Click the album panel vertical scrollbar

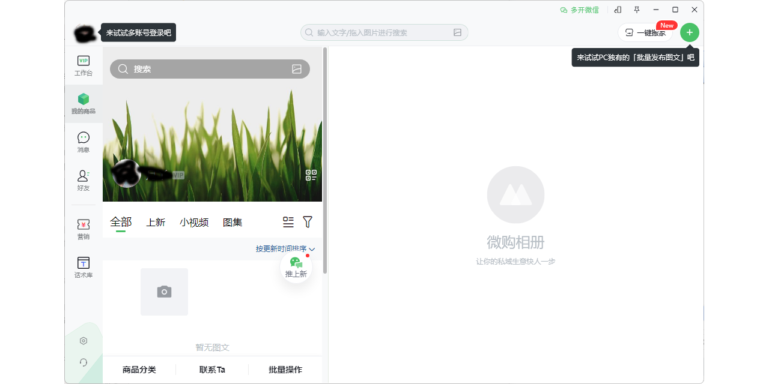pos(325,161)
